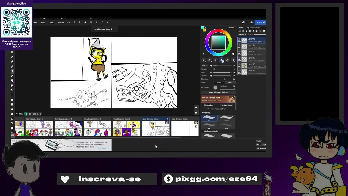Open Wynter's Brush Pack banner
This screenshot has height=196, width=348.
(218, 99)
